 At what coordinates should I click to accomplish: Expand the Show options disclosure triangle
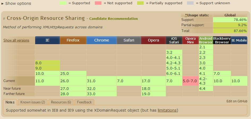(3, 4)
